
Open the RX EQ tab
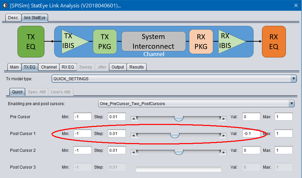point(68,67)
